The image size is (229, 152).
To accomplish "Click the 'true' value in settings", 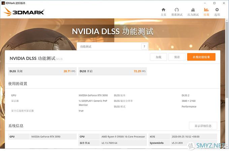I will click(81, 111).
